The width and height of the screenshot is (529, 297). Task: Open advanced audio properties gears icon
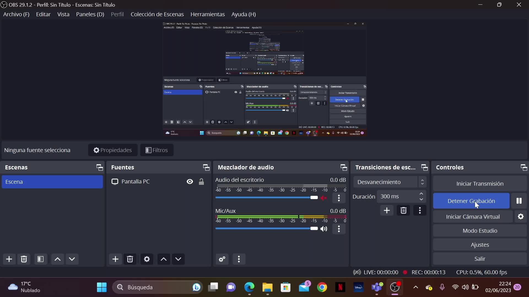click(x=222, y=259)
